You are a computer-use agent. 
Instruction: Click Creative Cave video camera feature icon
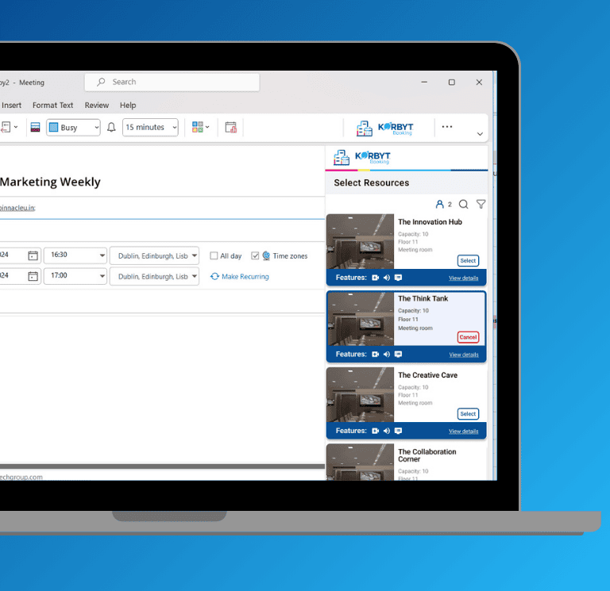coord(376,431)
